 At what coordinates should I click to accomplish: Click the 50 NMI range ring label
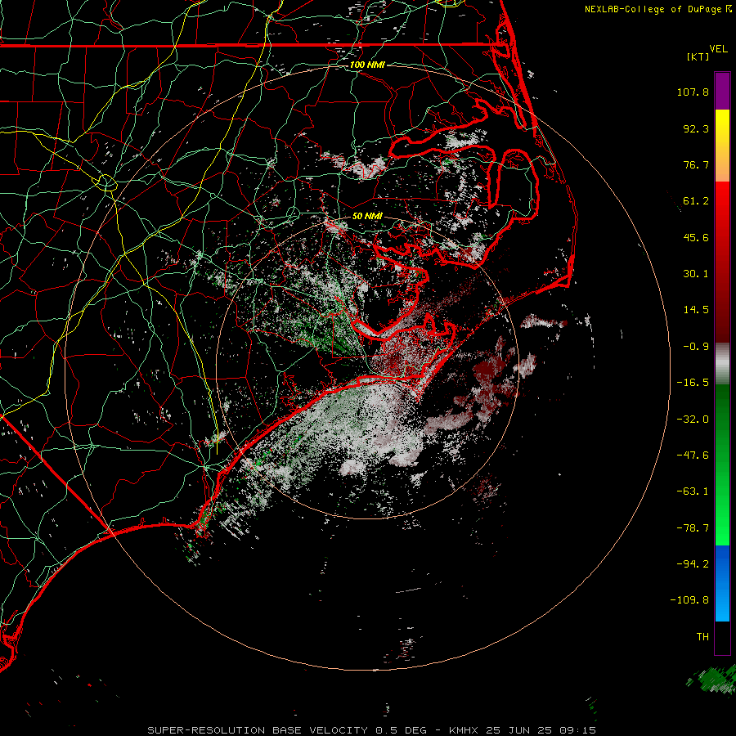pyautogui.click(x=367, y=216)
